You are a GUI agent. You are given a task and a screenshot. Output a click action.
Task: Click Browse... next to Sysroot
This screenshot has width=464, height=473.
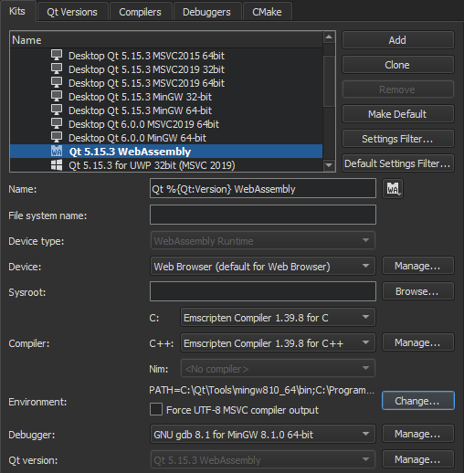[x=418, y=291]
